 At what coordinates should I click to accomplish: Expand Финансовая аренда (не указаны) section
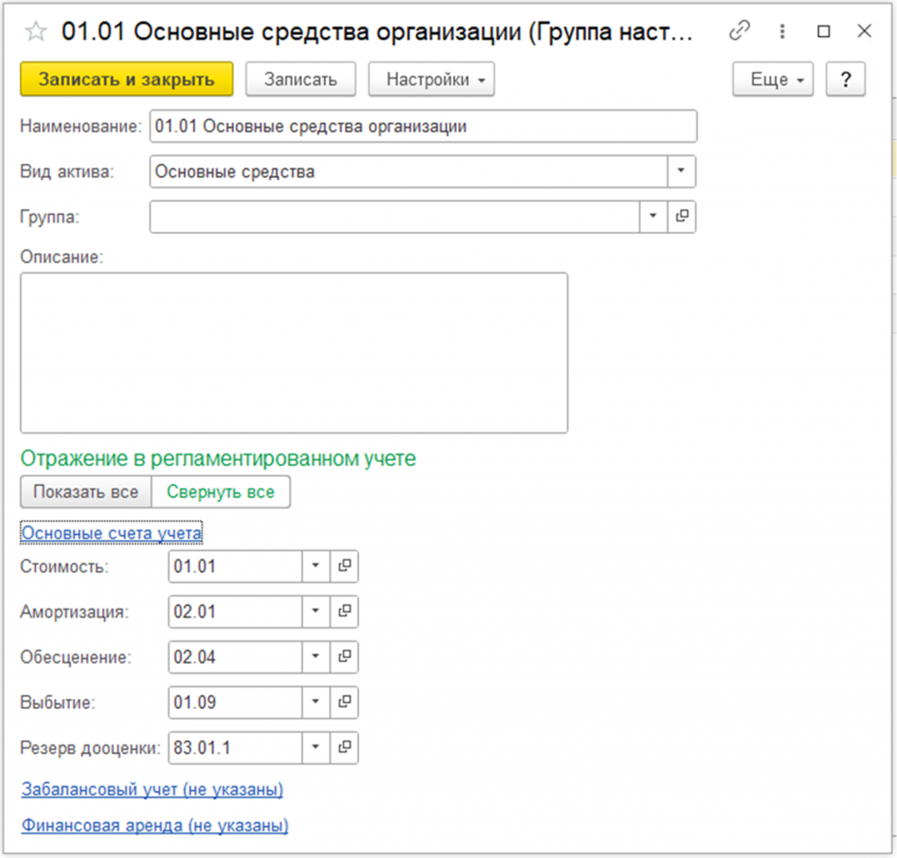(x=155, y=826)
